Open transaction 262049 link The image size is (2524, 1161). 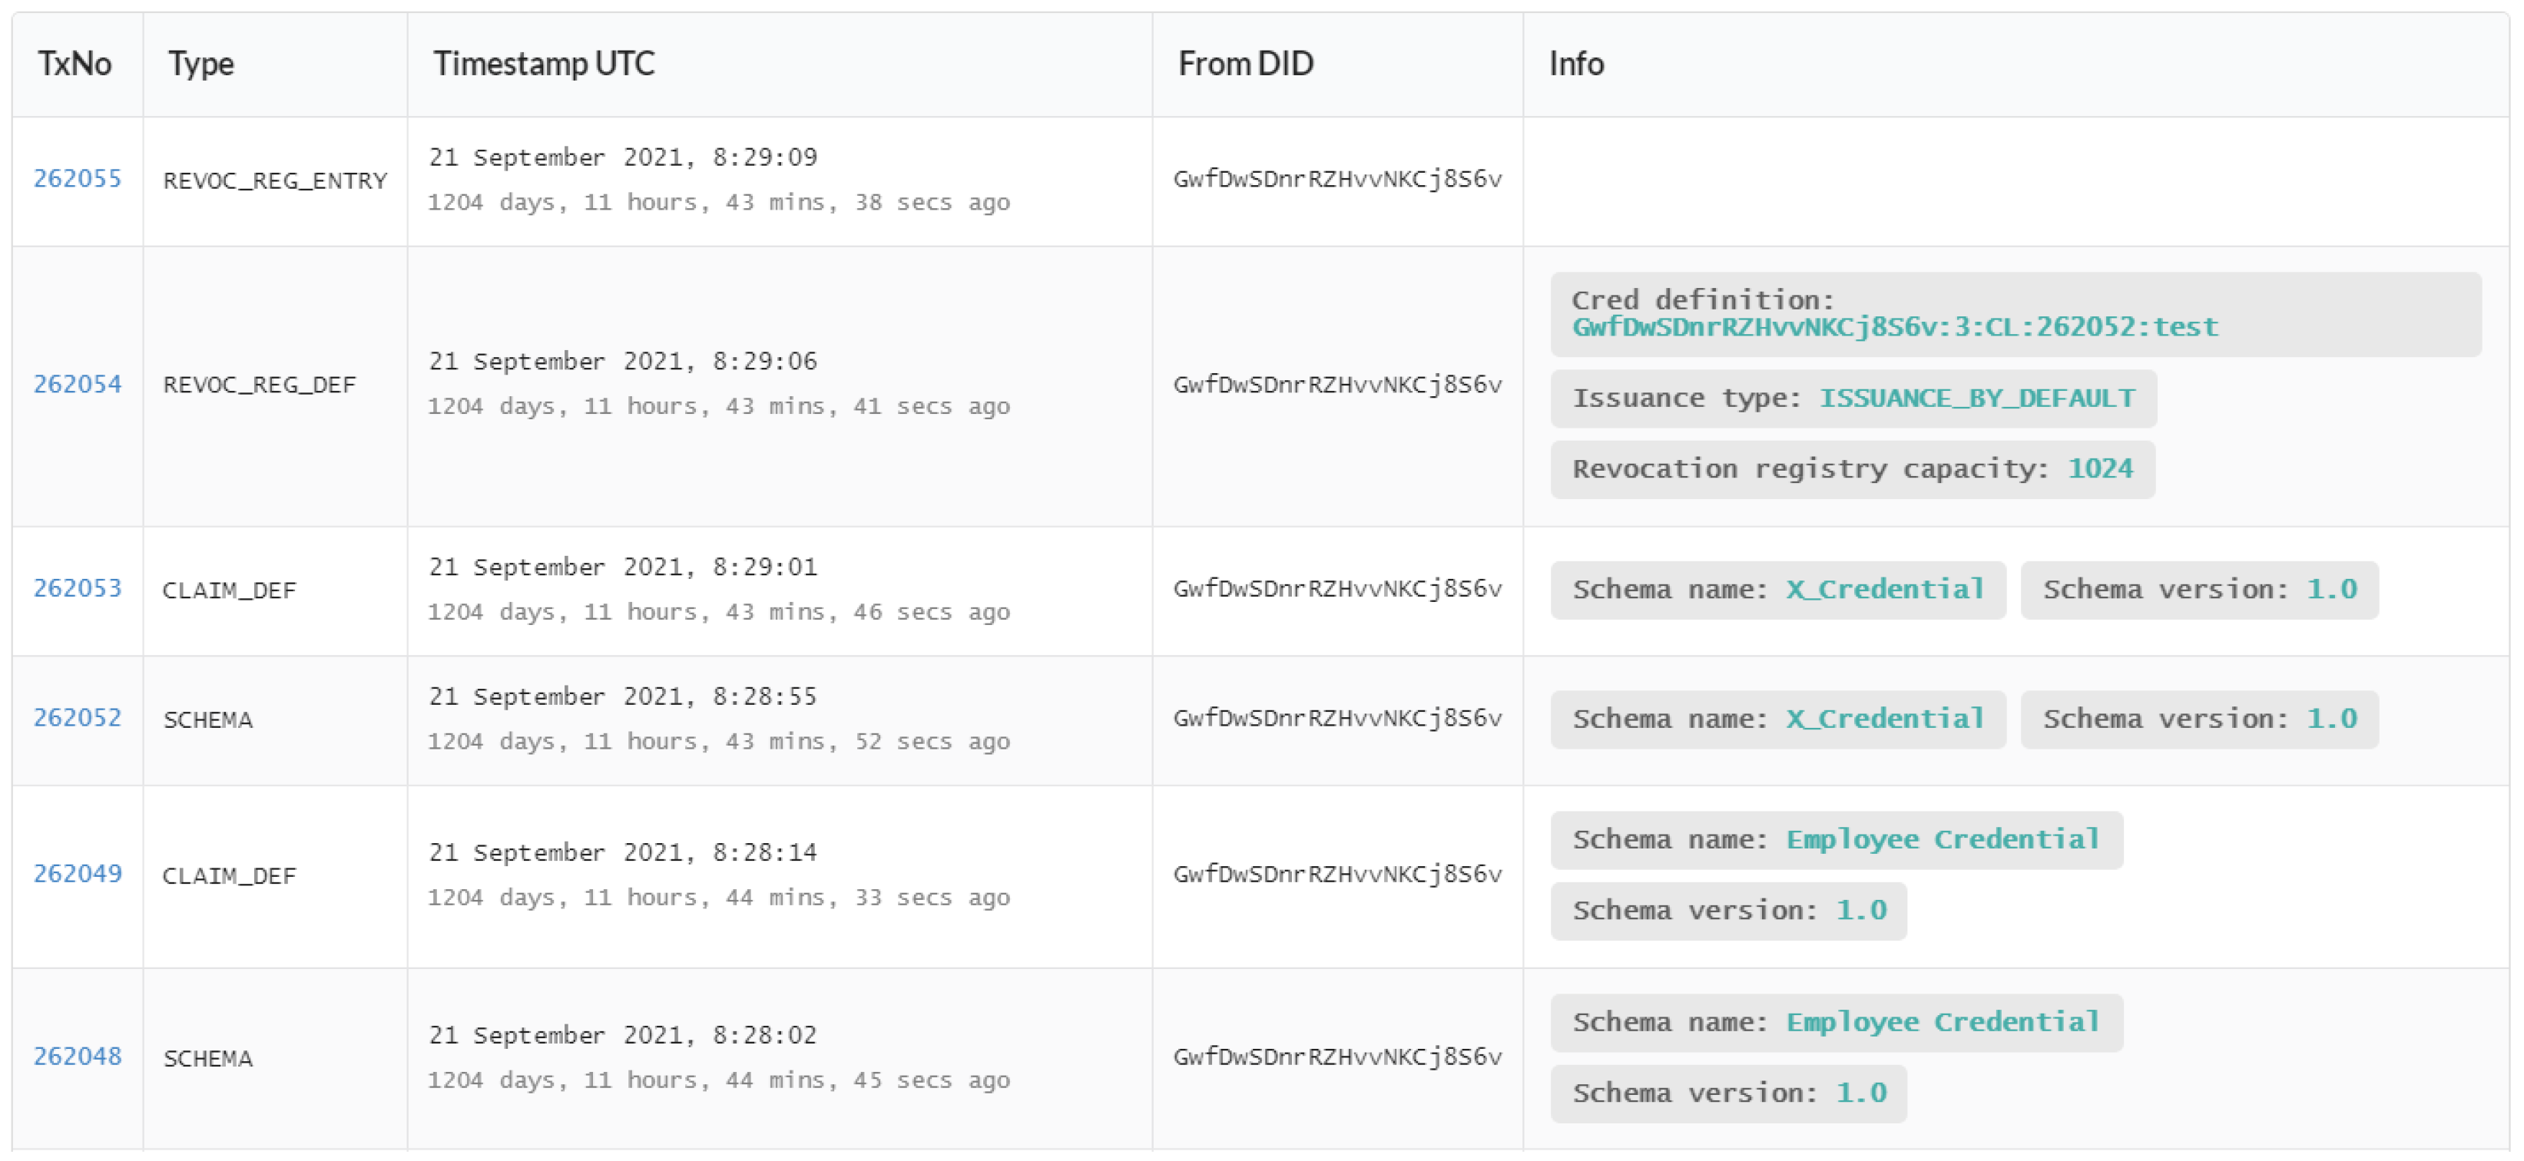78,873
